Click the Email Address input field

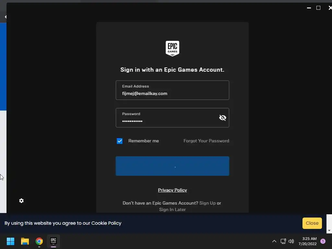(x=172, y=90)
